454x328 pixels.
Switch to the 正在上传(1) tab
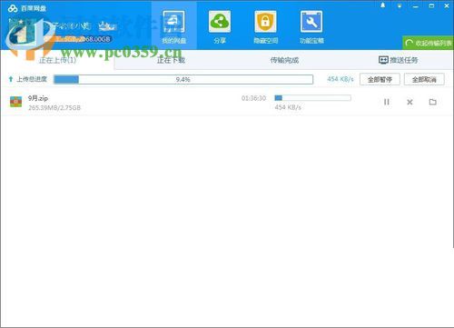pyautogui.click(x=57, y=60)
